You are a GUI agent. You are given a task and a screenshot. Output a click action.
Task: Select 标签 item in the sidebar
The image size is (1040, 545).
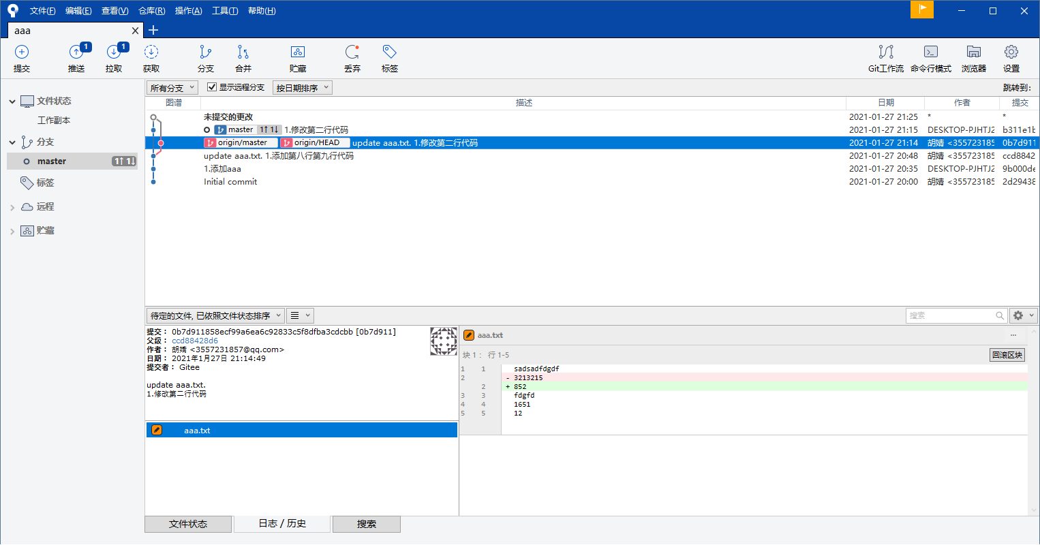pyautogui.click(x=45, y=183)
